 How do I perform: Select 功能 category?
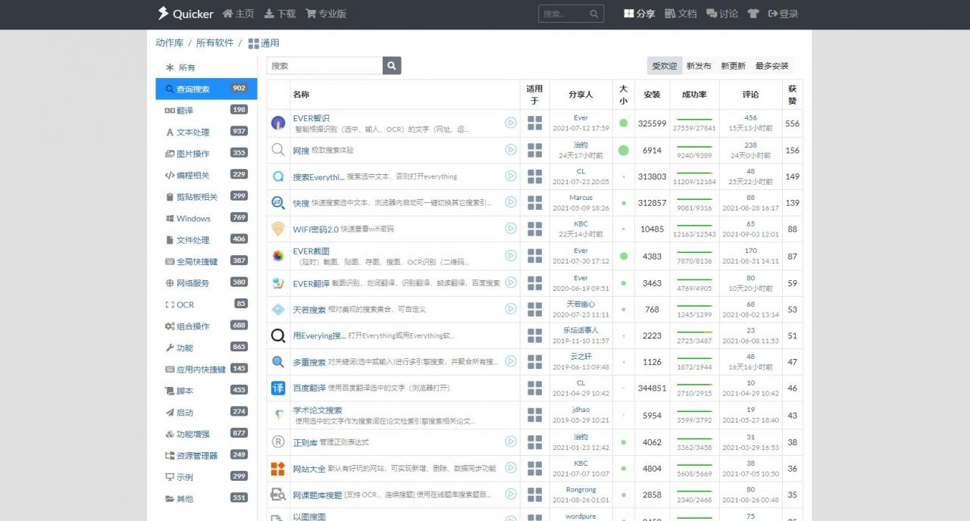pos(206,348)
